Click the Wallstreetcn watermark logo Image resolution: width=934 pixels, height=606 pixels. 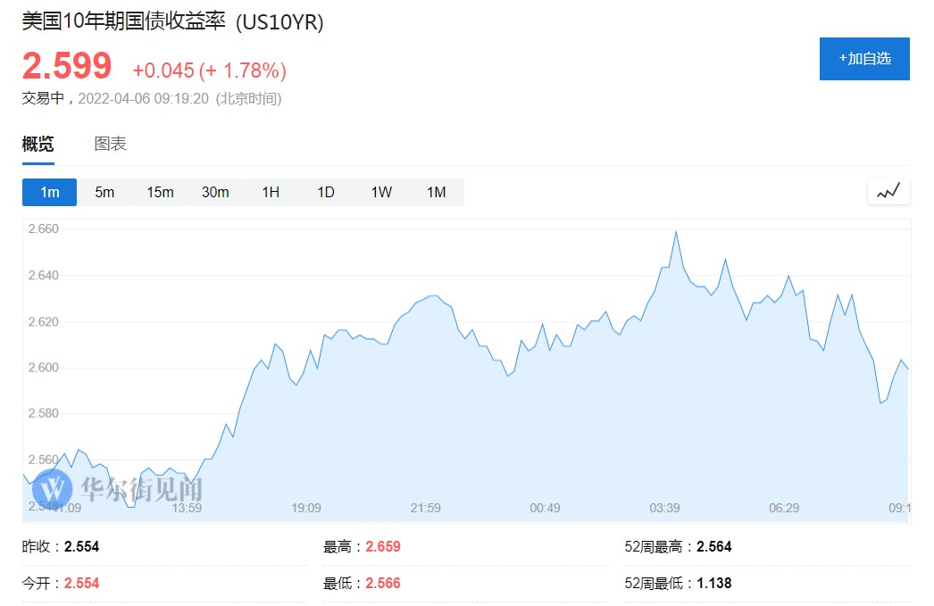(57, 487)
